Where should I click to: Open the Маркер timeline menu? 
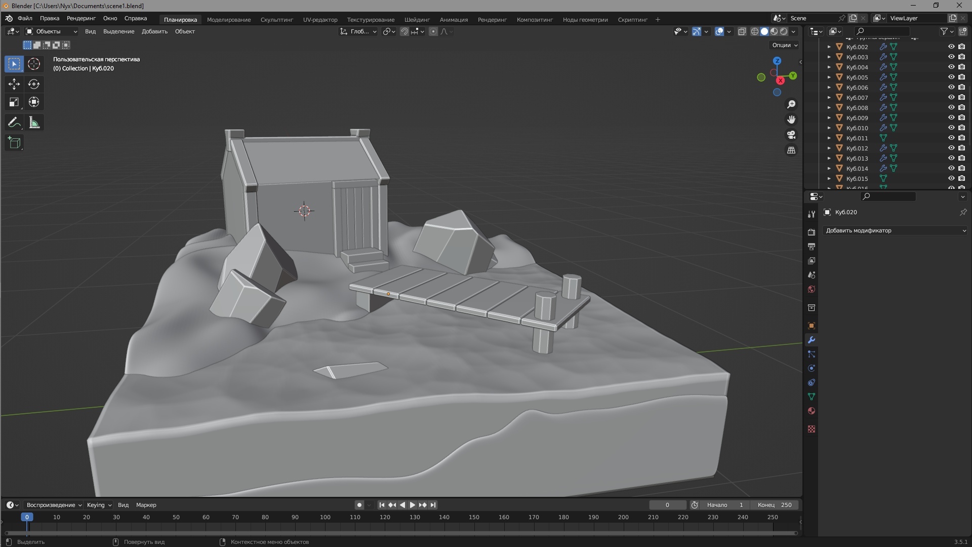[x=146, y=505]
